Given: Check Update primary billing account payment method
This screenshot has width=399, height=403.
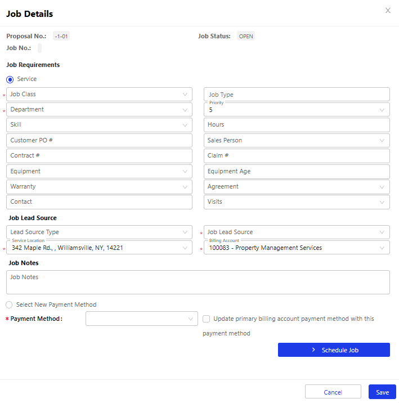Looking at the screenshot, I should pyautogui.click(x=206, y=319).
